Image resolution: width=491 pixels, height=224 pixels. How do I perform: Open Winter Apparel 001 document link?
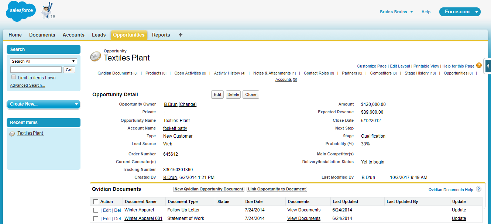pos(143,218)
